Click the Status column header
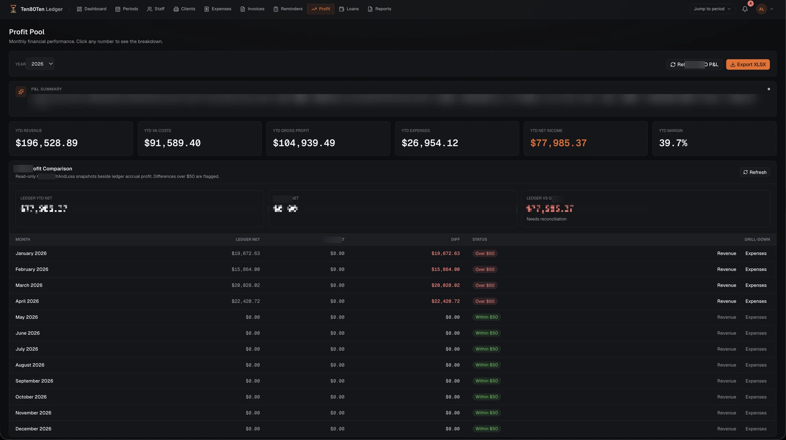 (480, 239)
